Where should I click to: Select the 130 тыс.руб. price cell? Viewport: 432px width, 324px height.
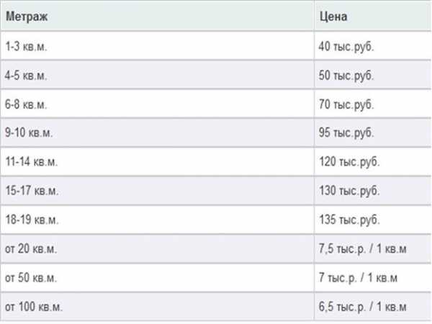coord(348,191)
